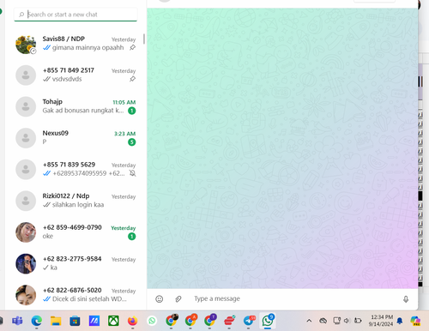Focus the search or start new chat field
The image size is (429, 331).
pos(76,15)
